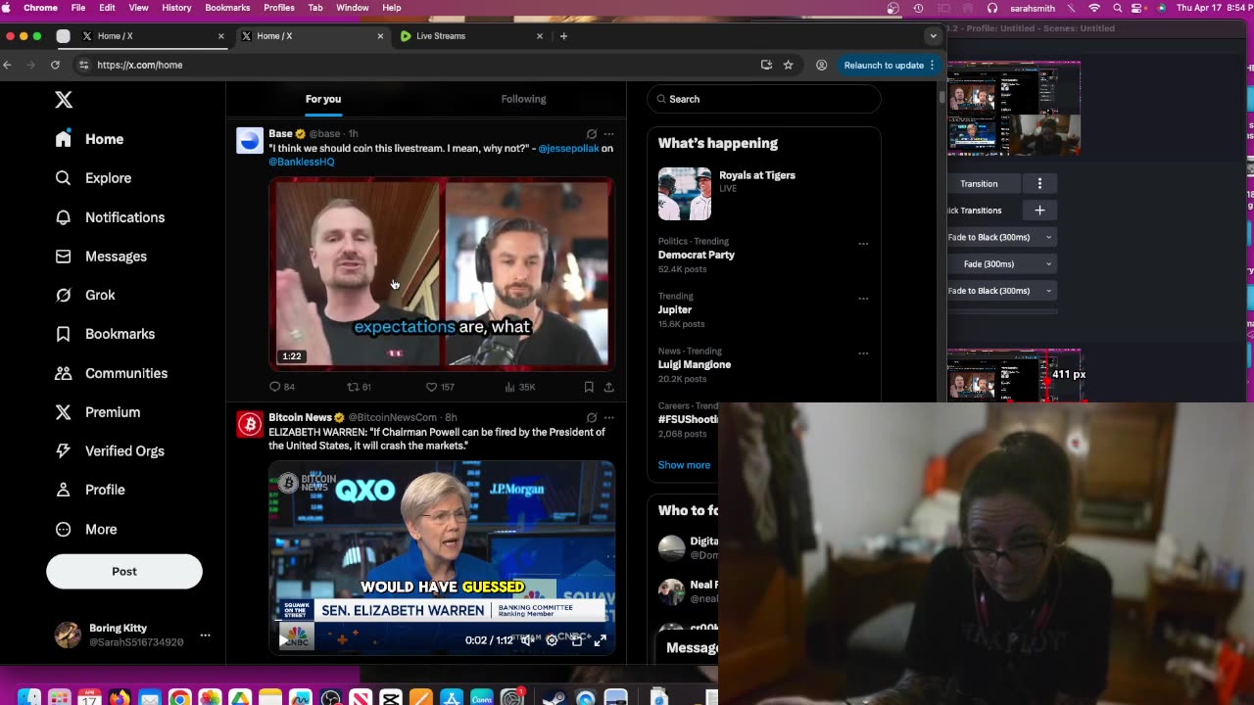The height and width of the screenshot is (705, 1254).
Task: Bookmark the Base post
Action: point(589,387)
